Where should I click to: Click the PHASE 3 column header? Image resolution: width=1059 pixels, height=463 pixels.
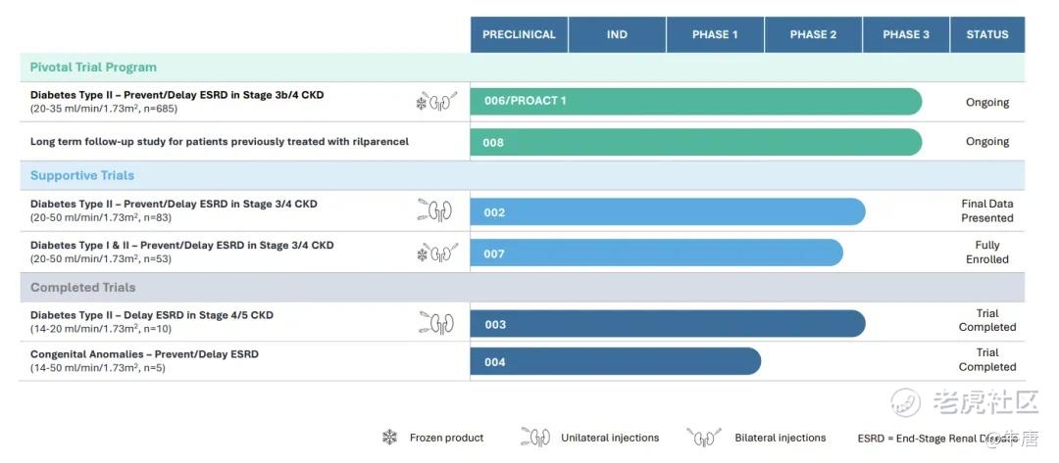pyautogui.click(x=906, y=34)
